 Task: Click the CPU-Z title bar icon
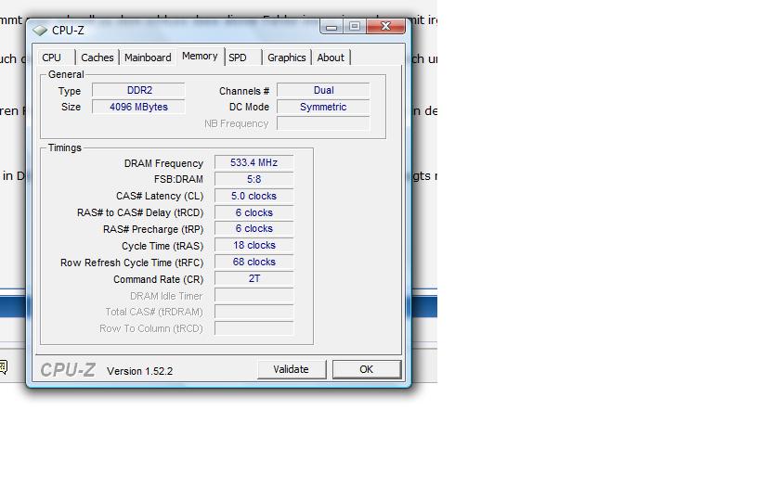[40, 31]
